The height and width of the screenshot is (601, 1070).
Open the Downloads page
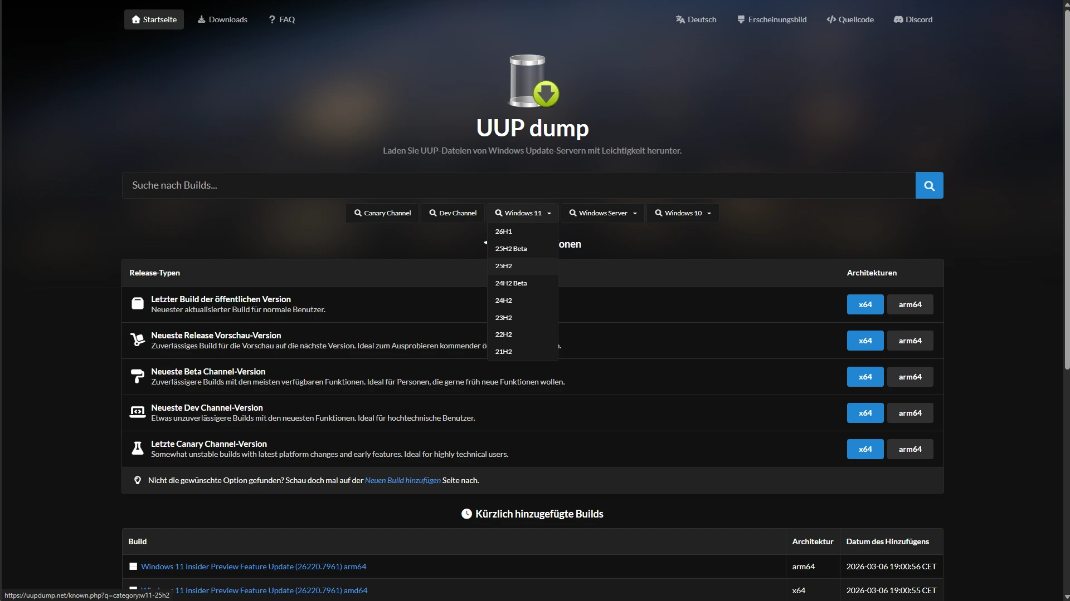coord(222,19)
